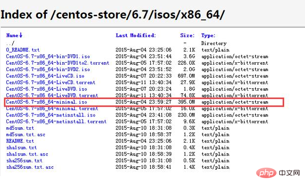Select the 1.8G size of LiveDVD.iso
Screen dimensions: 305x189
189,89
